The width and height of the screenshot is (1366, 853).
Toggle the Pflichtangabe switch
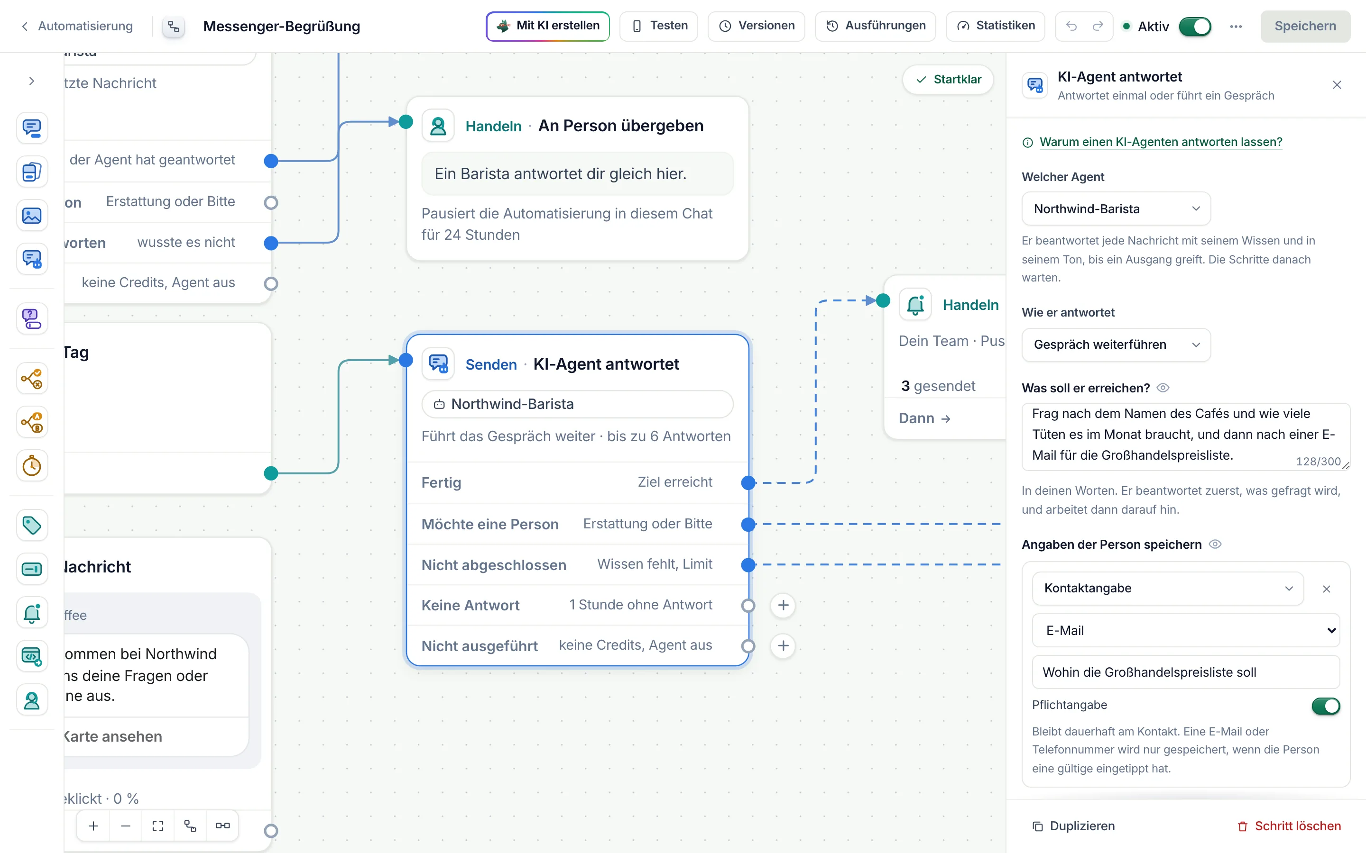tap(1325, 706)
